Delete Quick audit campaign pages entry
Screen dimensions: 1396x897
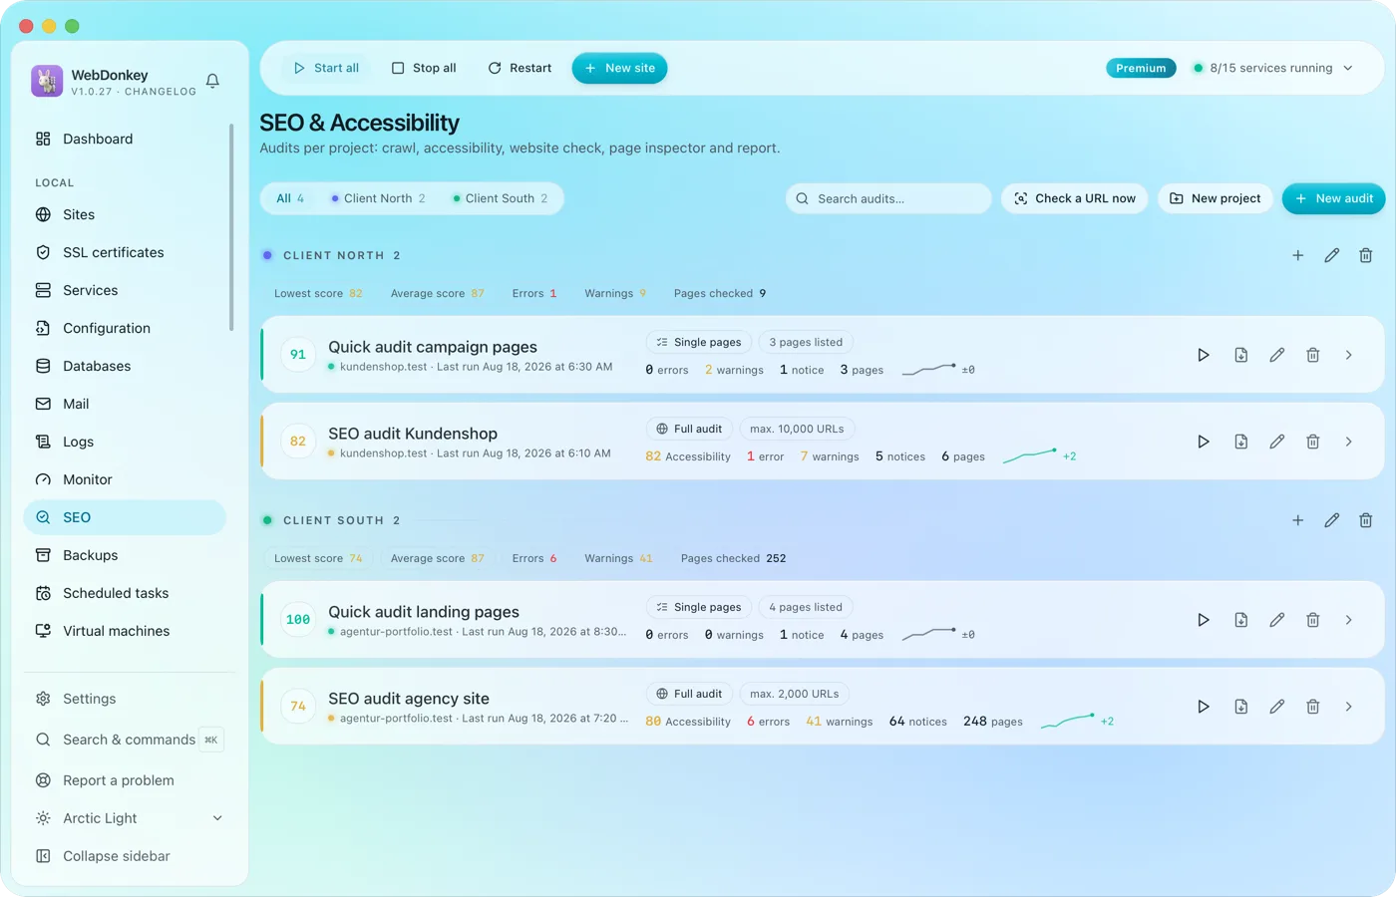pyautogui.click(x=1313, y=355)
